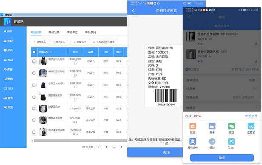262x165 pixels.
Task: Click the 新增商品 add product button
Action: pos(39,42)
